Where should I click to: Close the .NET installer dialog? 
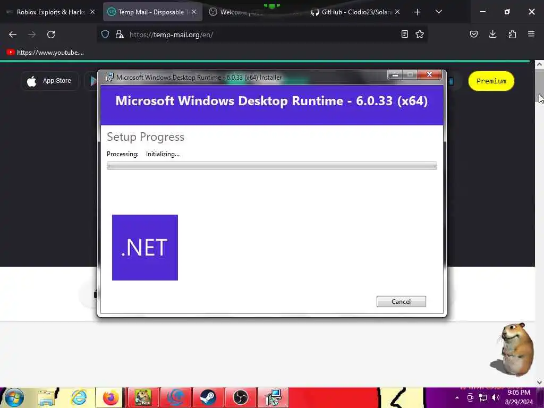429,74
